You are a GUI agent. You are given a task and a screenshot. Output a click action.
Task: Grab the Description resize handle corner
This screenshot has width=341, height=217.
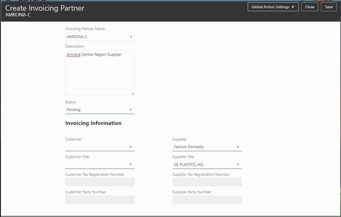click(x=133, y=94)
